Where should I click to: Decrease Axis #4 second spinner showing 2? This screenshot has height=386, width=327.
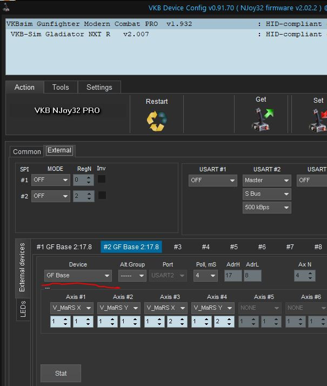pos(229,324)
